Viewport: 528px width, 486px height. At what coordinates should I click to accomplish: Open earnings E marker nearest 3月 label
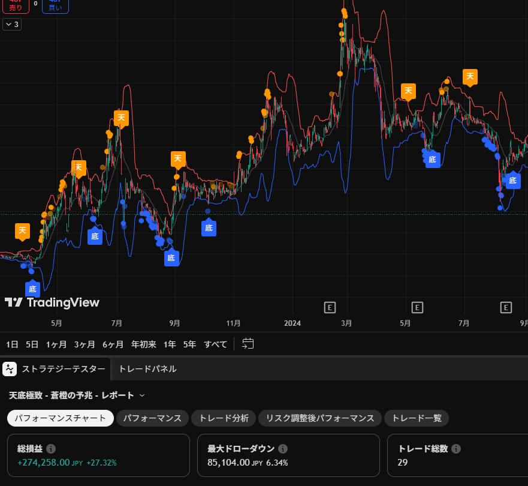coord(330,307)
